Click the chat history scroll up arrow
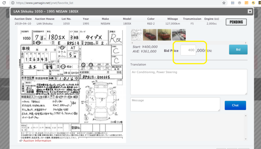261x149 pixels. (246, 116)
